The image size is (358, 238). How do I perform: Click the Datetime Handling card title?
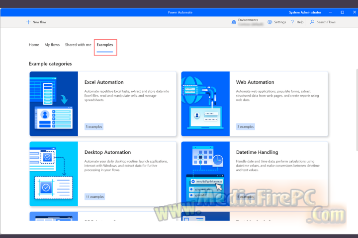point(257,152)
